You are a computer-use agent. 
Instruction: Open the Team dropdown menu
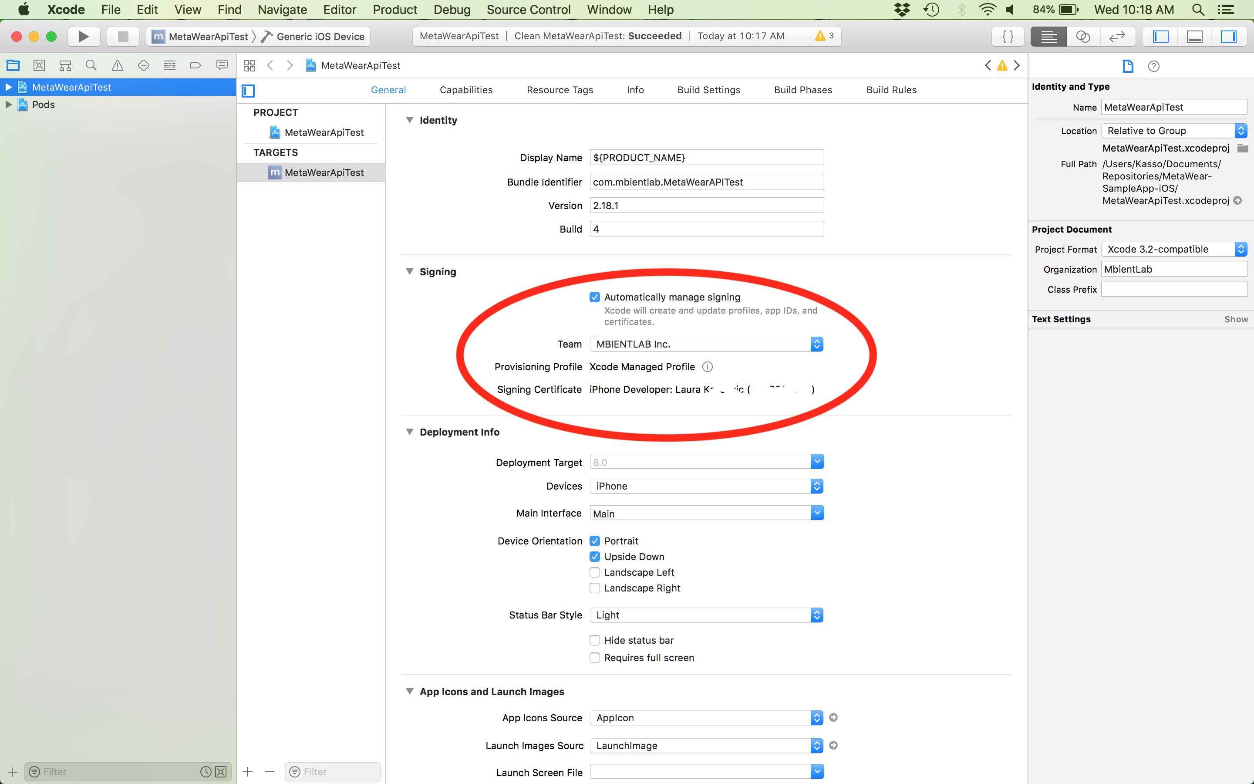click(706, 344)
